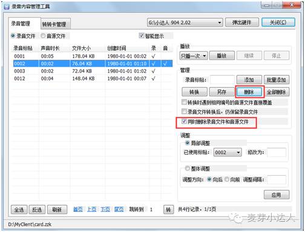Click the 另存 button
This screenshot has width=305, height=232.
[x=221, y=92]
